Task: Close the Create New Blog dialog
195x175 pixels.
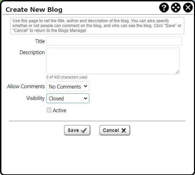Action: pos(188,8)
